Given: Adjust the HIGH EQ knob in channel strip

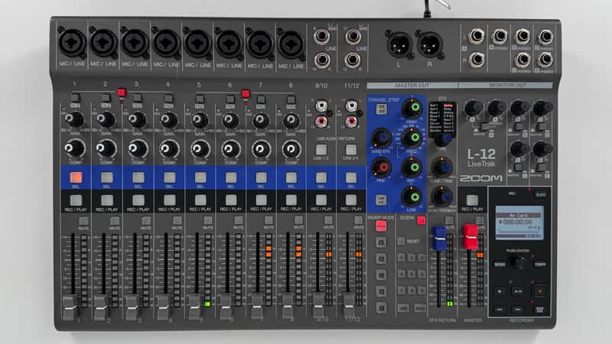Looking at the screenshot, I should coord(412,108).
